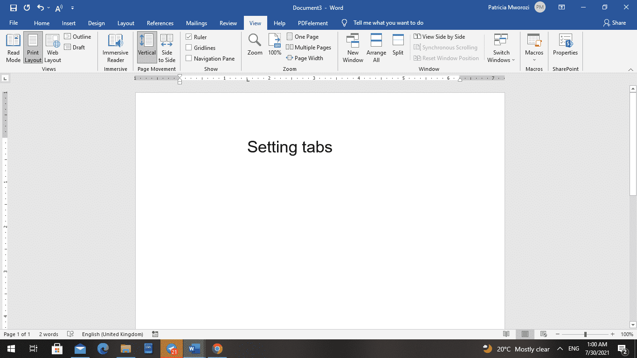
Task: Show the Navigation Pane
Action: tap(189, 58)
